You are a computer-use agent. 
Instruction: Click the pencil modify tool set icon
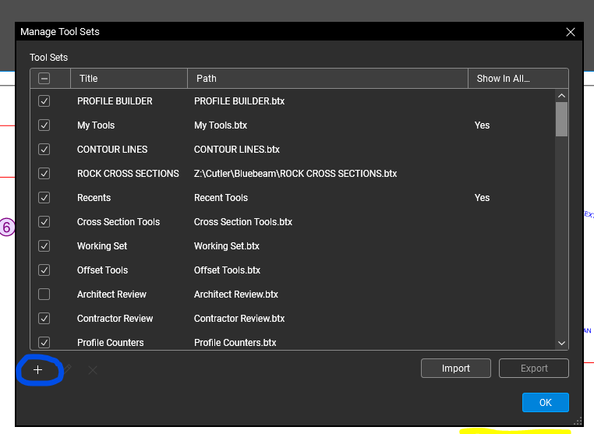67,369
